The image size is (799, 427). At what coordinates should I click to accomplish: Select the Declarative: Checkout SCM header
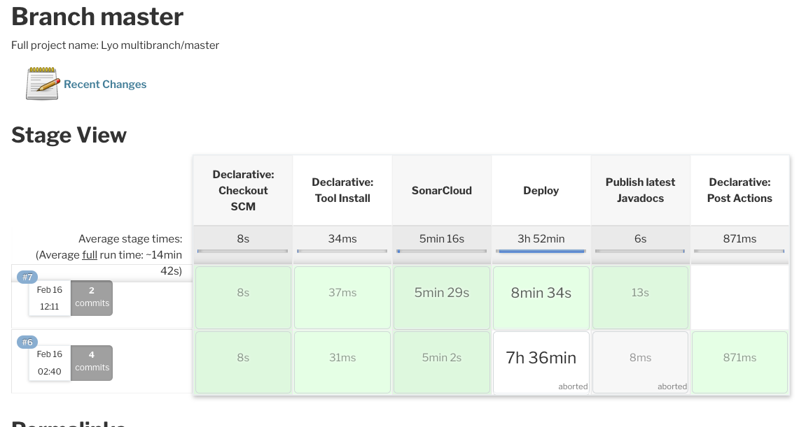tap(242, 190)
